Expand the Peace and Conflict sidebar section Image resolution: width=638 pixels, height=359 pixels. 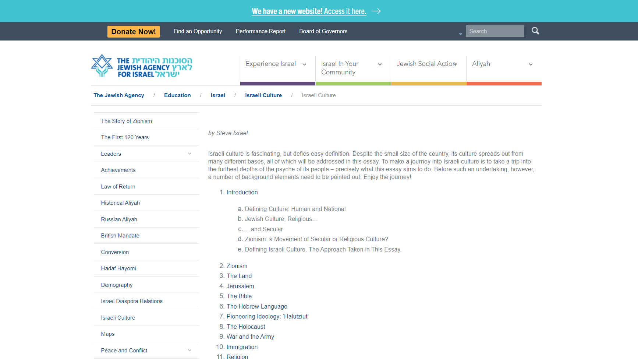click(189, 351)
